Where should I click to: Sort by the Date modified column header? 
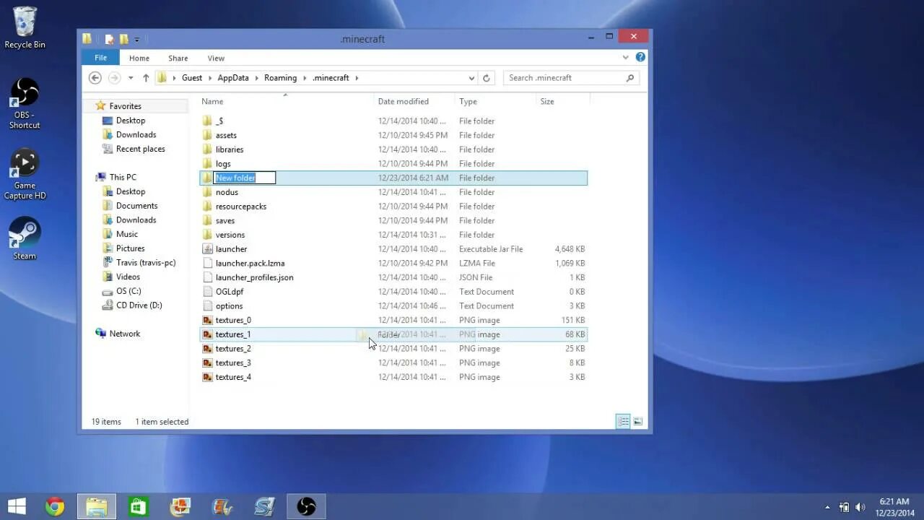(415, 102)
